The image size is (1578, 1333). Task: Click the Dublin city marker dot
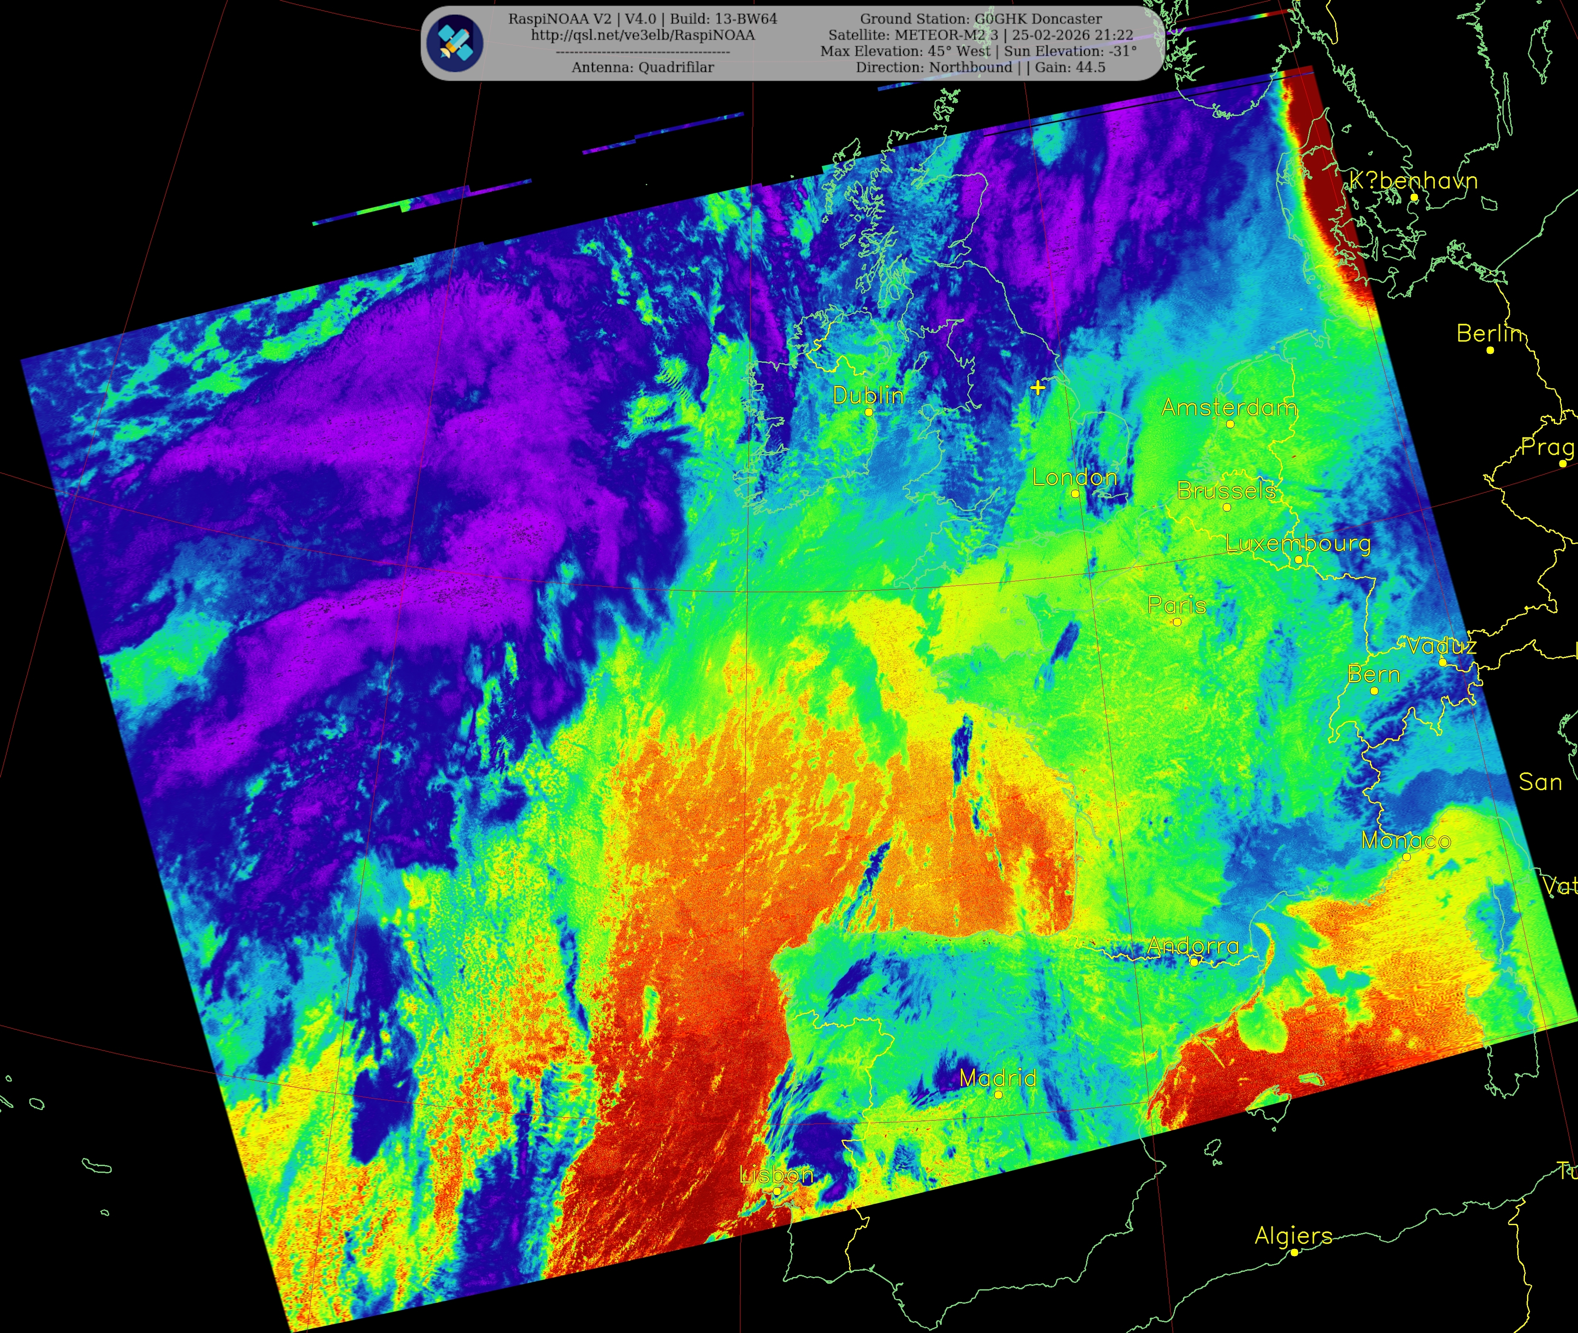coord(868,412)
